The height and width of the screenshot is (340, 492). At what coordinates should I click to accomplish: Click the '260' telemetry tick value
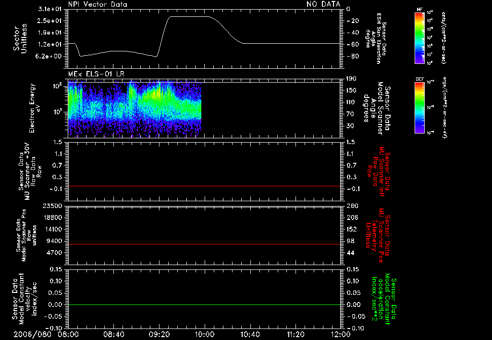pos(352,206)
